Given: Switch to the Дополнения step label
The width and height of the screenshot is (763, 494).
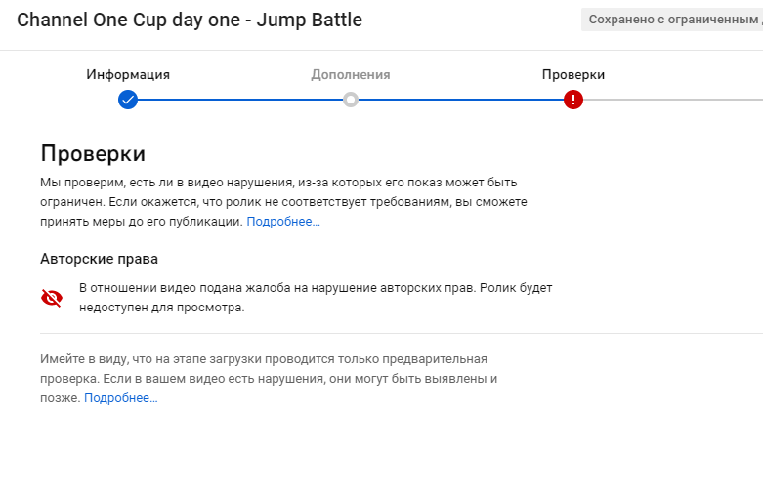Looking at the screenshot, I should pos(351,75).
